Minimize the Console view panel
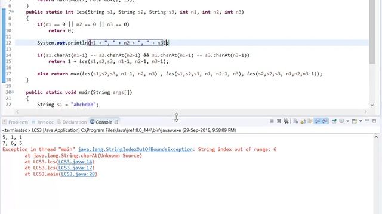 point(367,120)
